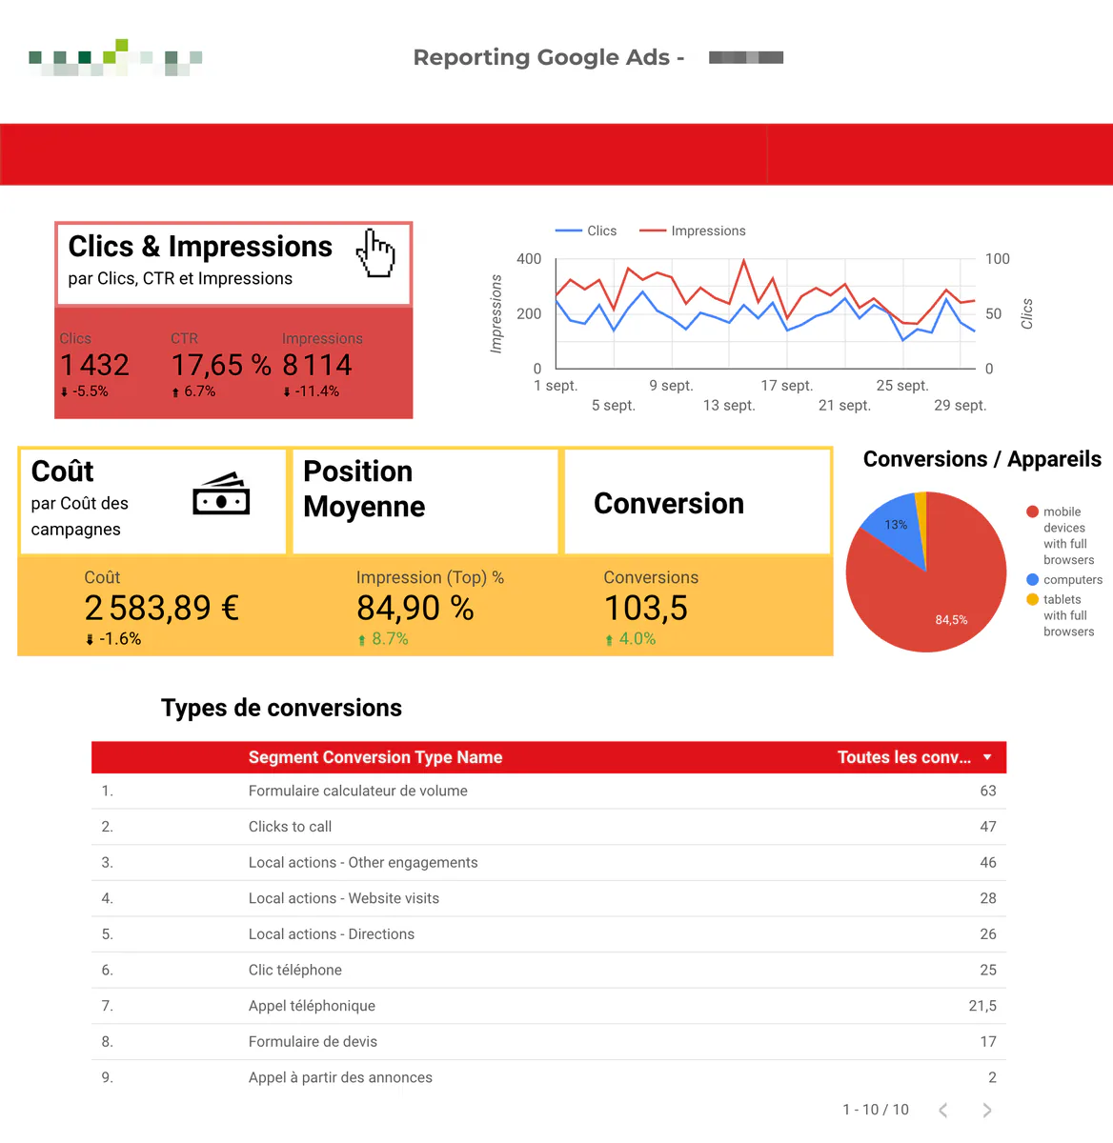1113x1143 pixels.
Task: Sort by Segment Conversion Type Name header
Action: tap(375, 757)
